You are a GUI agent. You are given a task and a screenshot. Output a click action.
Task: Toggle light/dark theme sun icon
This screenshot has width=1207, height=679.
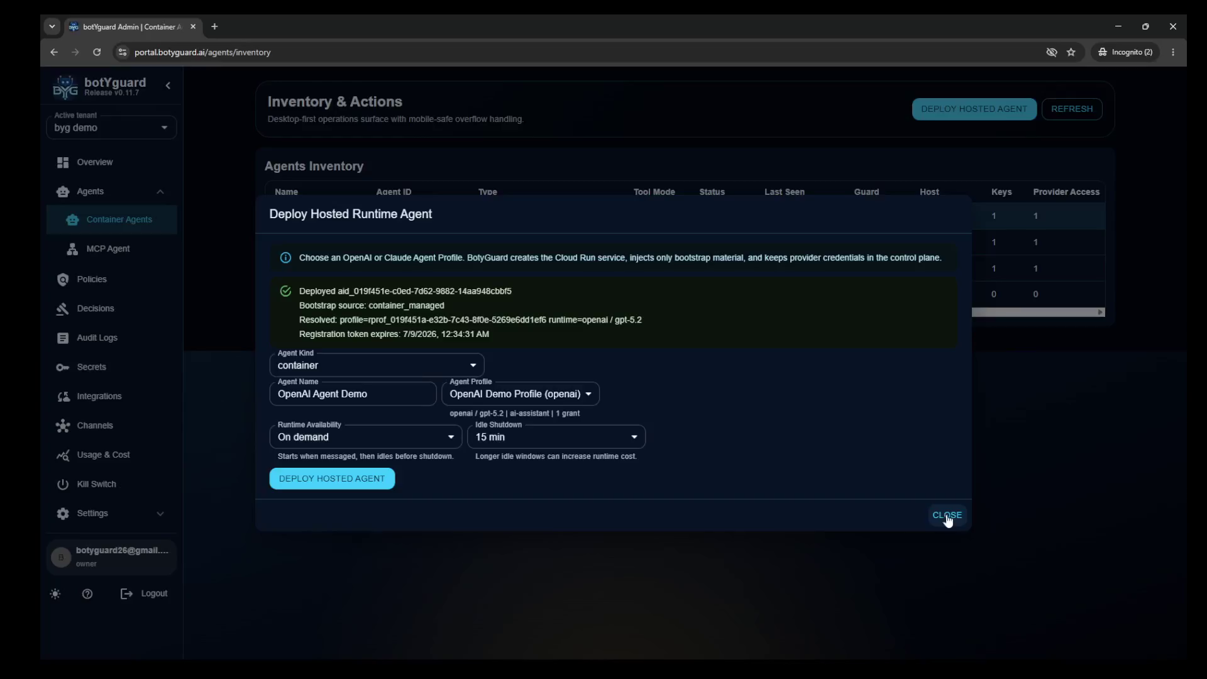pyautogui.click(x=55, y=594)
